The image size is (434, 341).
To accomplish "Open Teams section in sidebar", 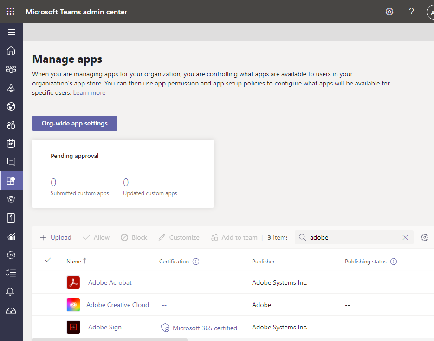I will pos(11,69).
